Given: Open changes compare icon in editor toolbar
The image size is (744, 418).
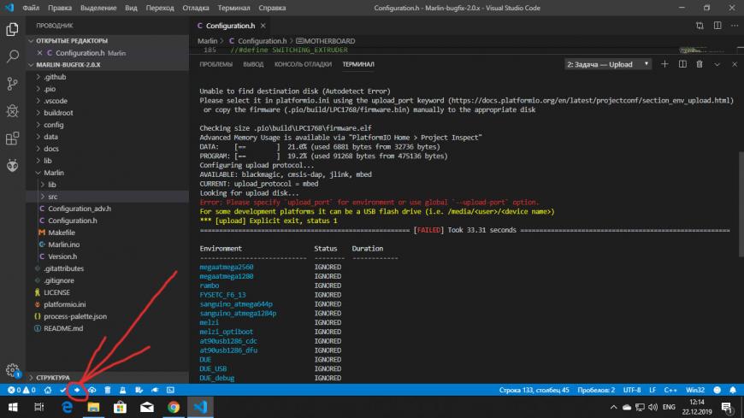Looking at the screenshot, I should (x=700, y=26).
